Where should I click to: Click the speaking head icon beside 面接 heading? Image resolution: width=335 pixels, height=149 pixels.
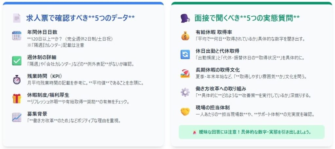click(x=185, y=18)
